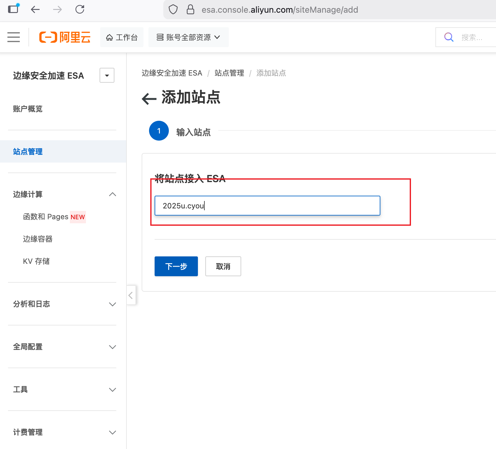Collapse the 边缘计算 section
The width and height of the screenshot is (496, 449).
113,194
